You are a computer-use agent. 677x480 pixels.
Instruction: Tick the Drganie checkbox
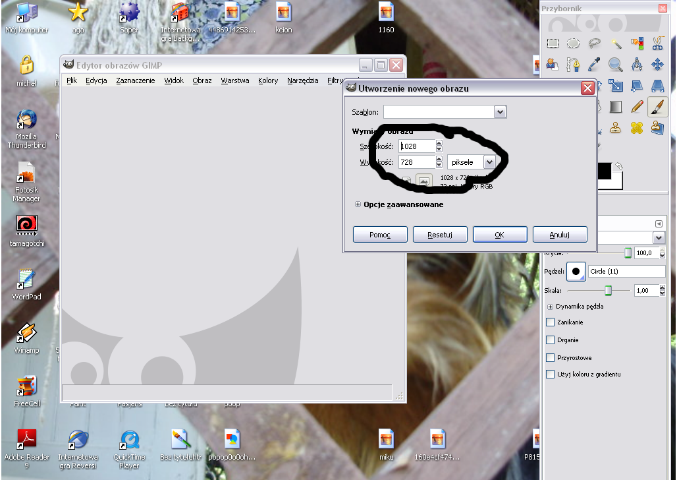point(550,340)
